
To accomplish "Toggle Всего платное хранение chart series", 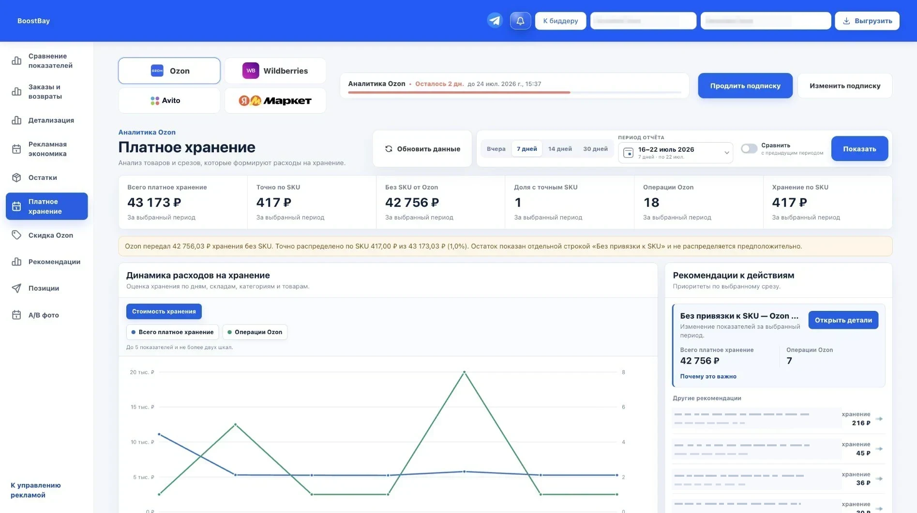I will (172, 332).
